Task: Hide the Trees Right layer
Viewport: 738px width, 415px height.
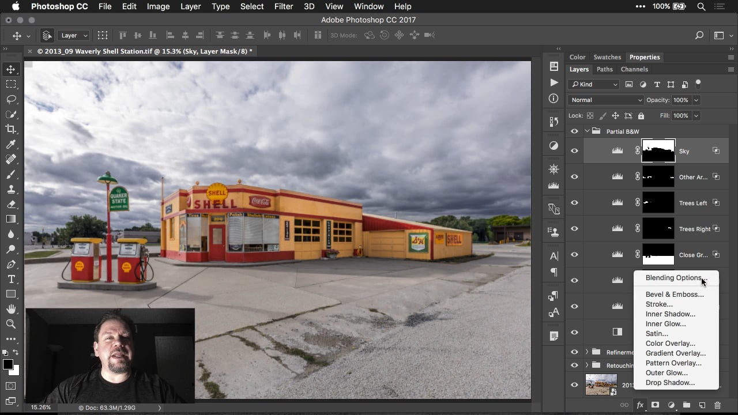Action: (x=574, y=229)
